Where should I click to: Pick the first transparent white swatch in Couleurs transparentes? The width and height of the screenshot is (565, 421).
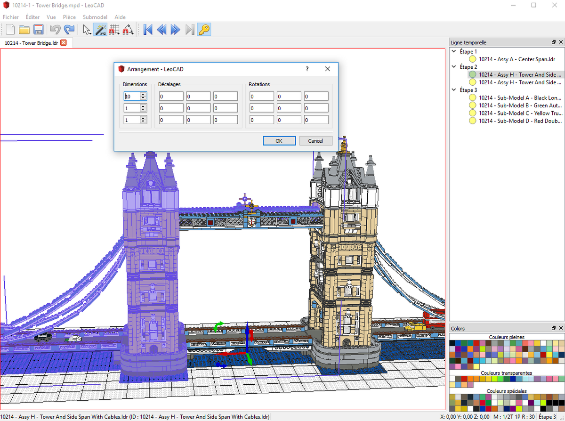pyautogui.click(x=453, y=379)
